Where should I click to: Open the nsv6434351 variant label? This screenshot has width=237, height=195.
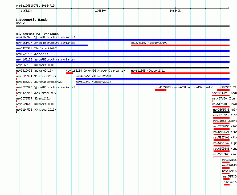click(x=224, y=93)
